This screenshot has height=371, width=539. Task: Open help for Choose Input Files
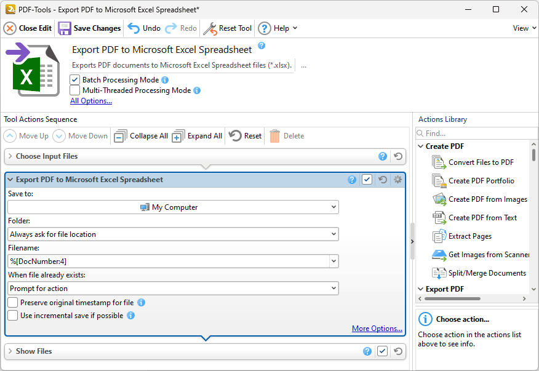click(x=383, y=156)
